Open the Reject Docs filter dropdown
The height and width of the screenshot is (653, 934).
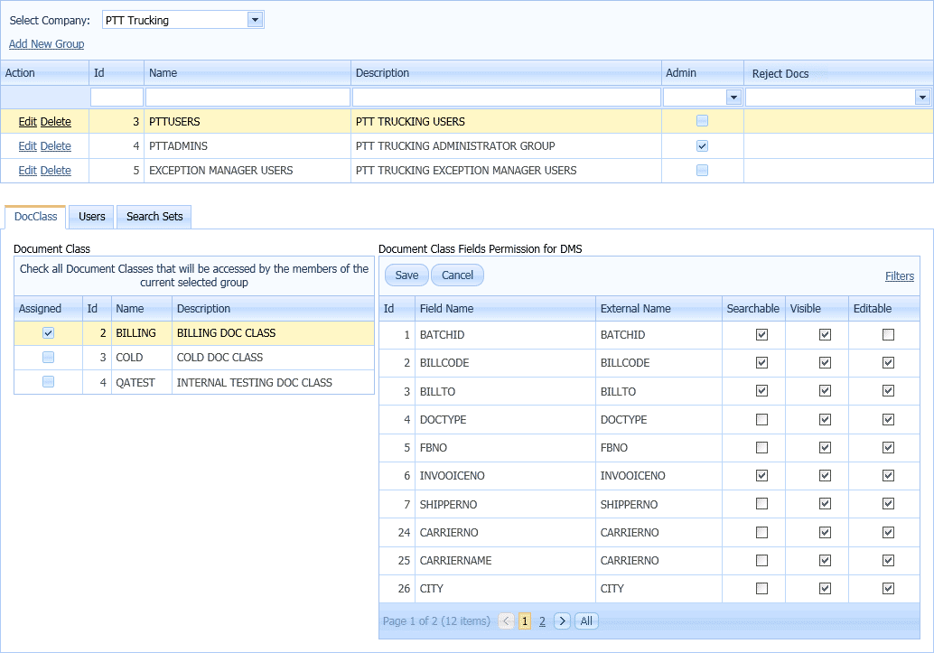point(922,97)
